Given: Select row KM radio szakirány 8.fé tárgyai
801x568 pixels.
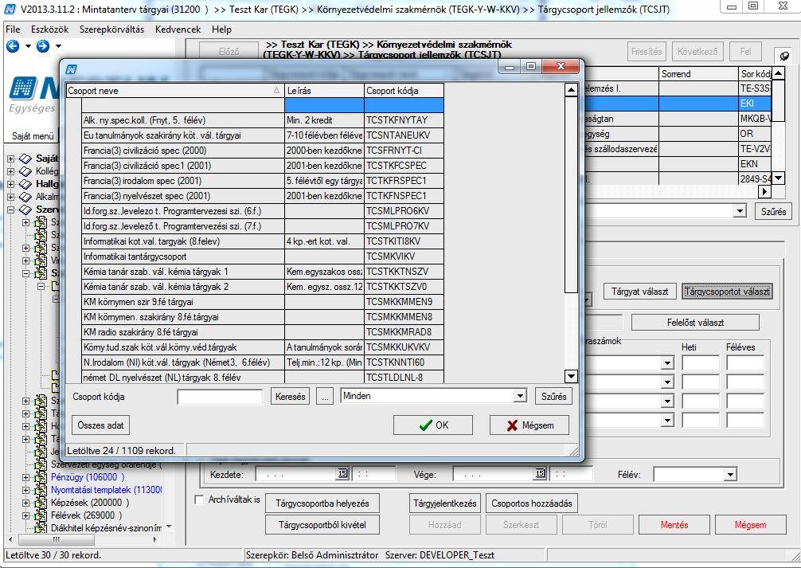Looking at the screenshot, I should [x=263, y=332].
